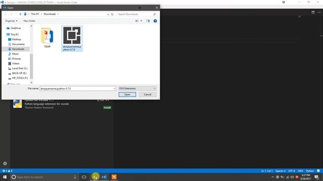Image resolution: width=323 pixels, height=181 pixels.
Task: Select the donjayamanne.python-0.7.0 file thumbnail
Action: (x=72, y=38)
